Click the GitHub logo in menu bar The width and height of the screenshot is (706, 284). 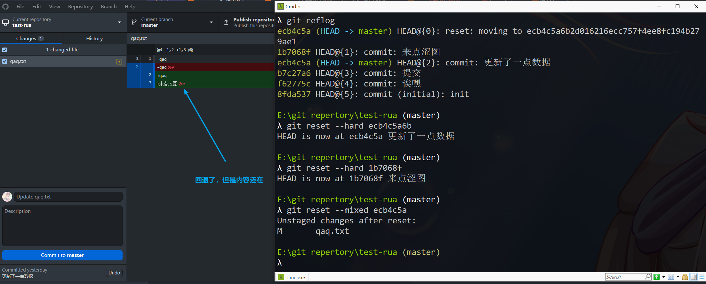[x=5, y=6]
